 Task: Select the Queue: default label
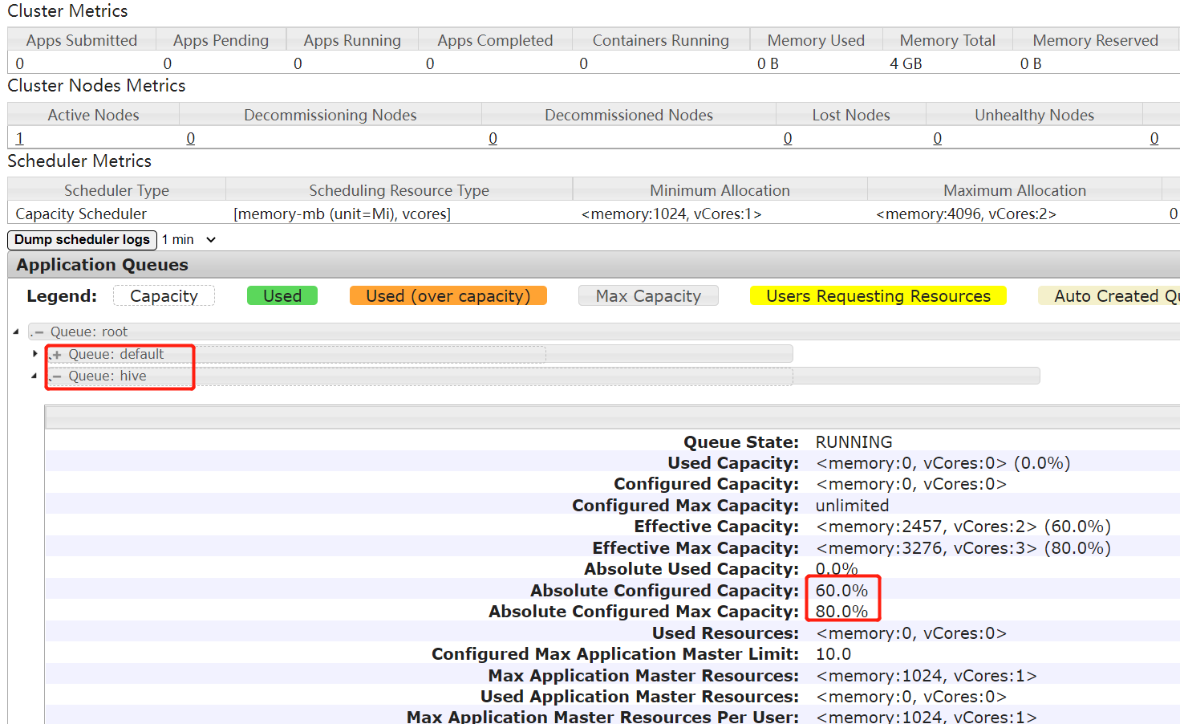(x=116, y=354)
